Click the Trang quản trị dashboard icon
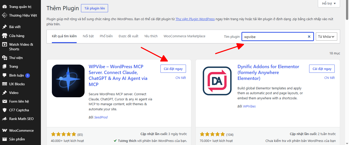This screenshot has width=349, height=145. coord(4,7)
